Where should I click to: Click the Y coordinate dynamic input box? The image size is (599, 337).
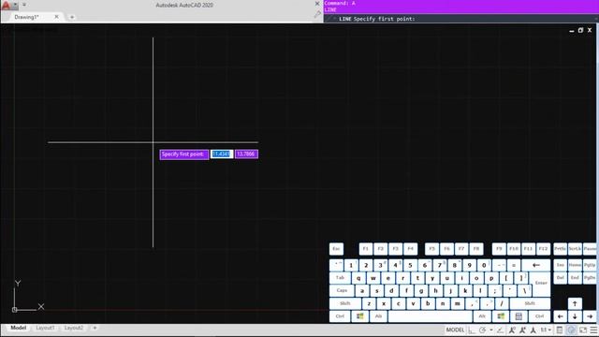[246, 154]
